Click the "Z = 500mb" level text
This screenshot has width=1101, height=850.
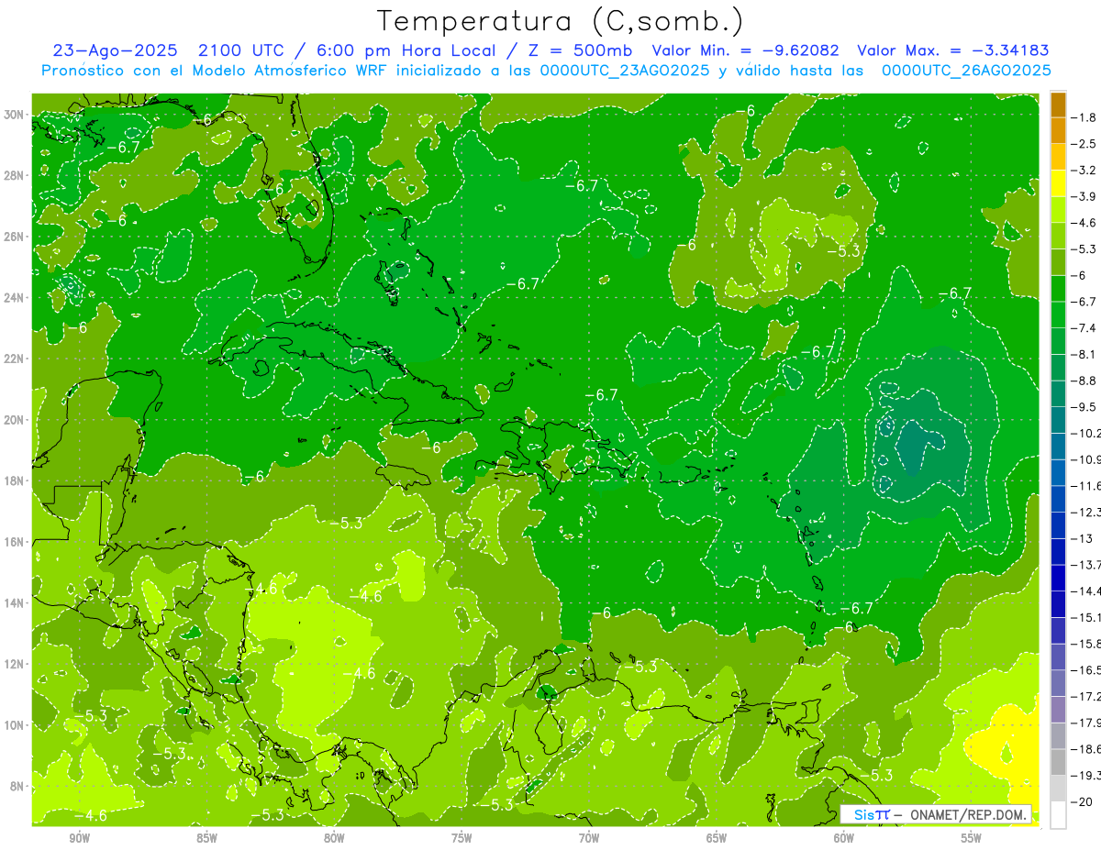580,50
